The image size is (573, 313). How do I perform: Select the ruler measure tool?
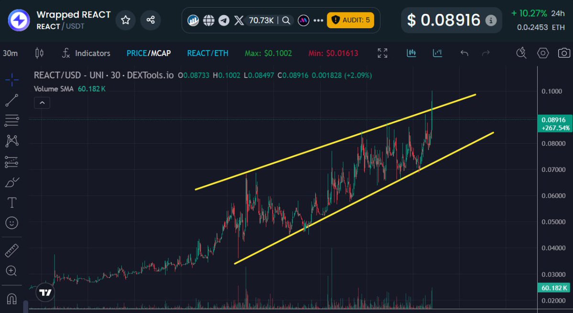(11, 250)
